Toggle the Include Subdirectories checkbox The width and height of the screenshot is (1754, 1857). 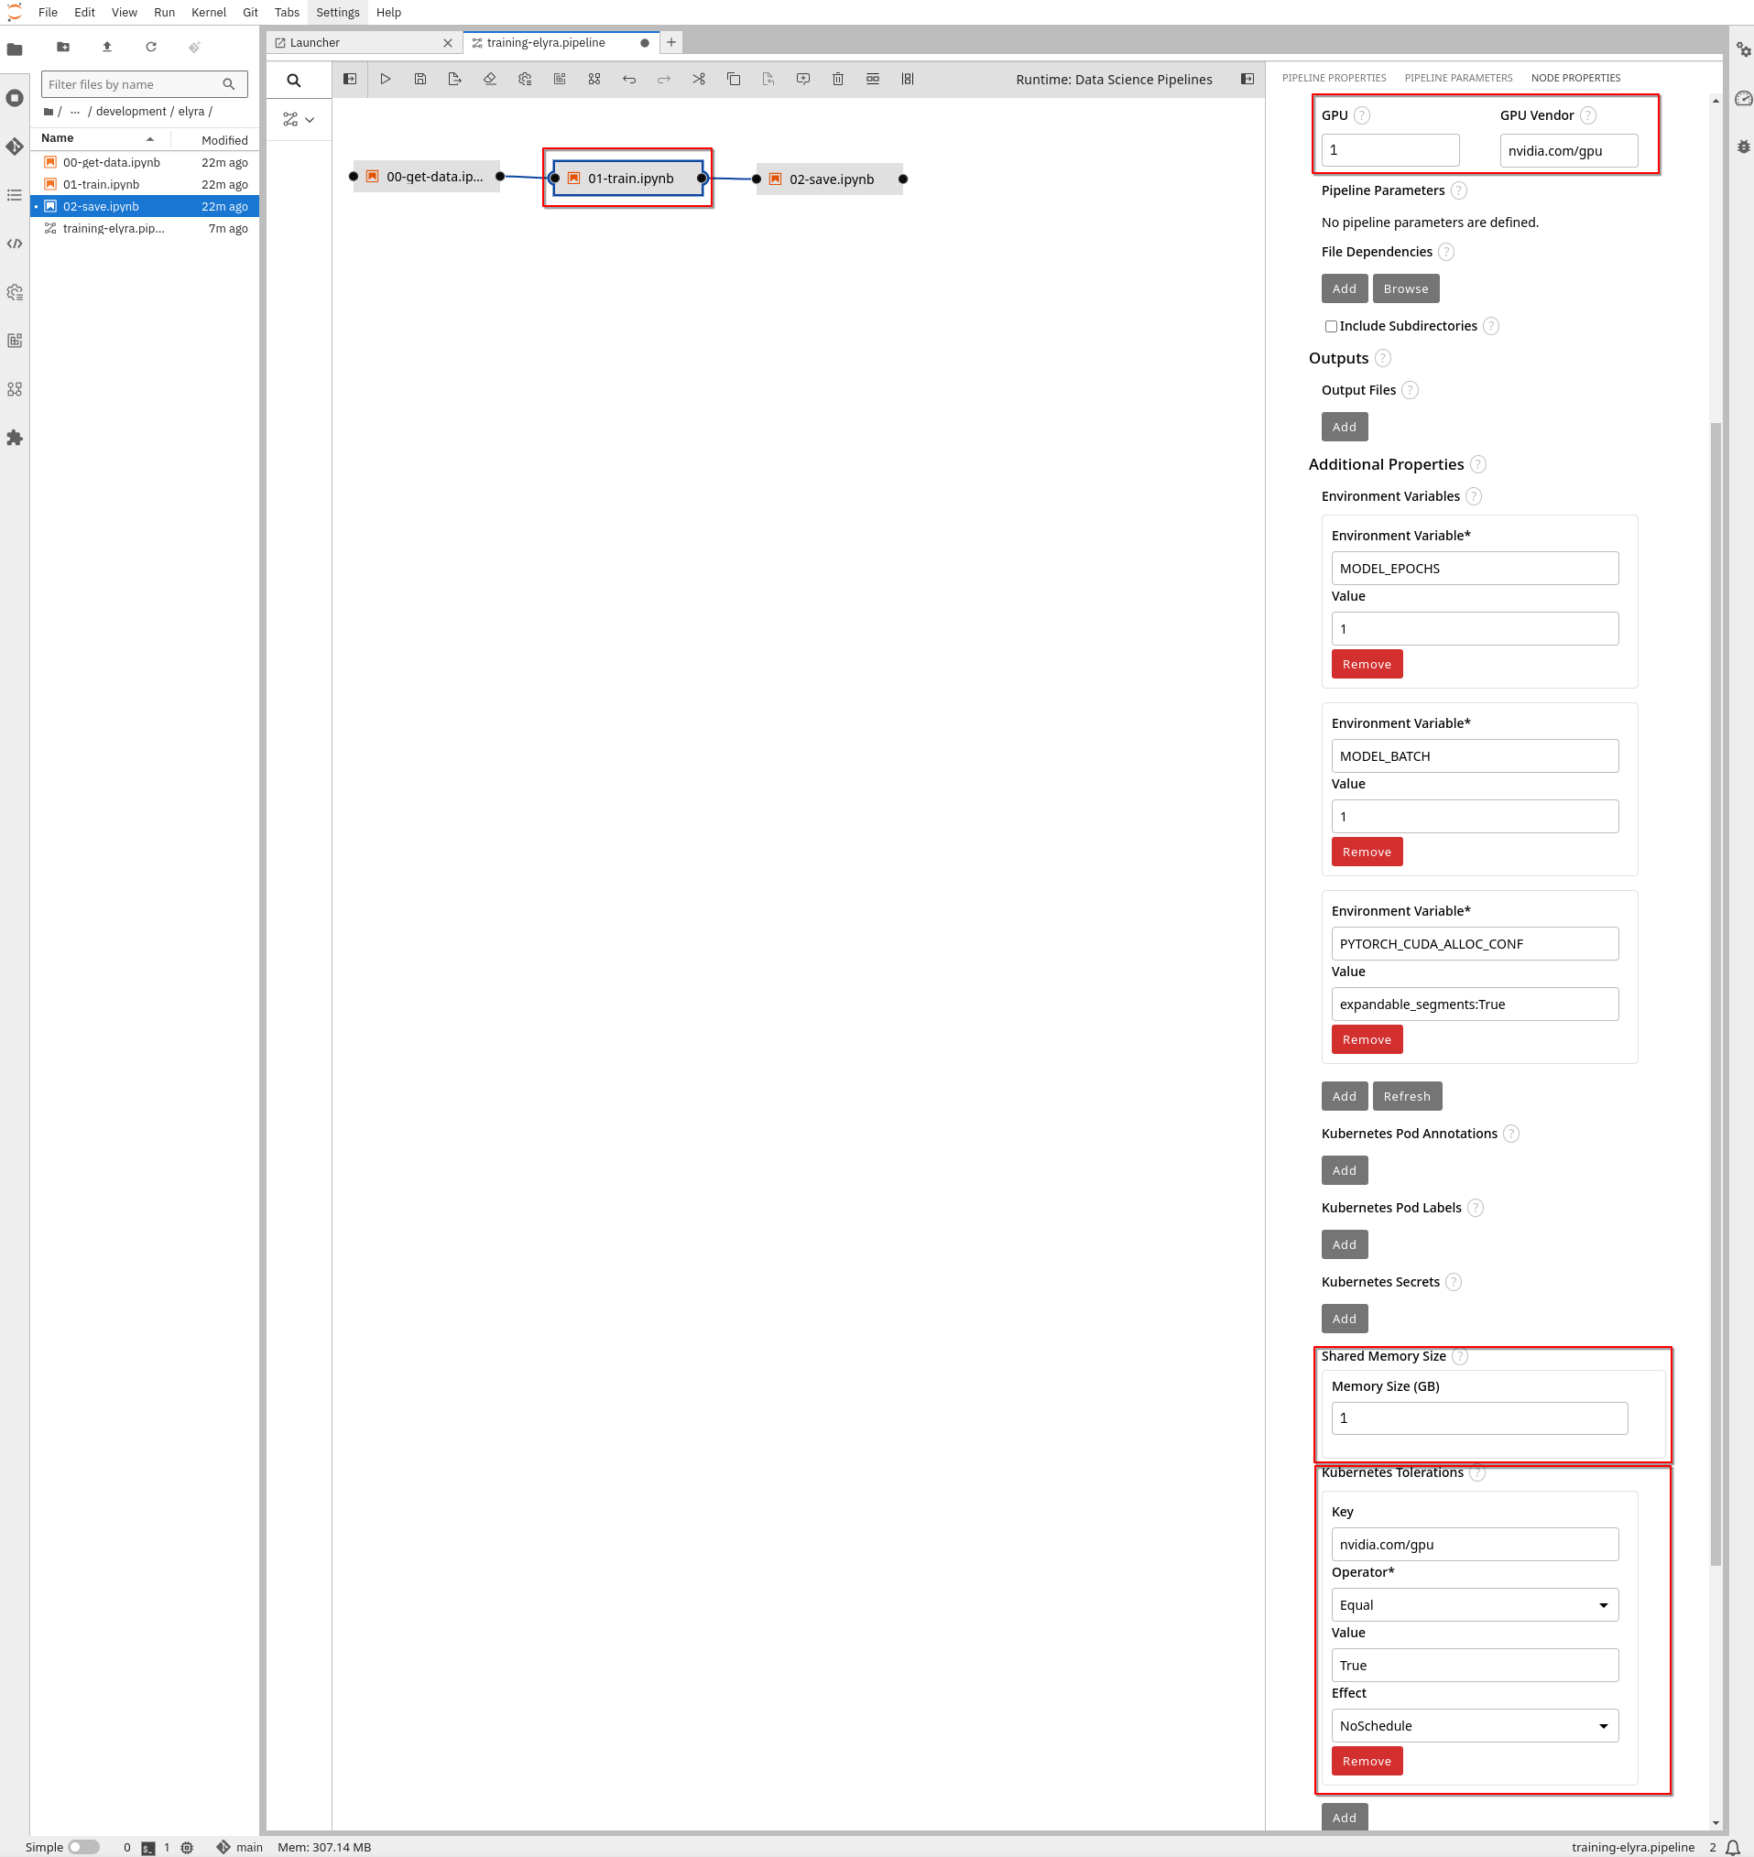click(1331, 326)
